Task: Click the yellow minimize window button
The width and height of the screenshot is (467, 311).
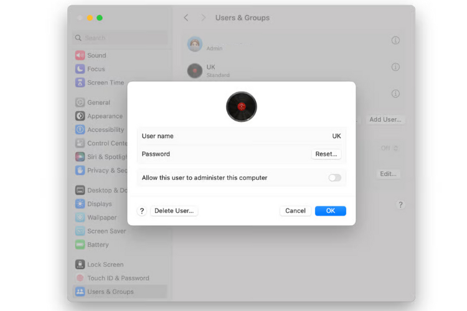Action: [90, 18]
